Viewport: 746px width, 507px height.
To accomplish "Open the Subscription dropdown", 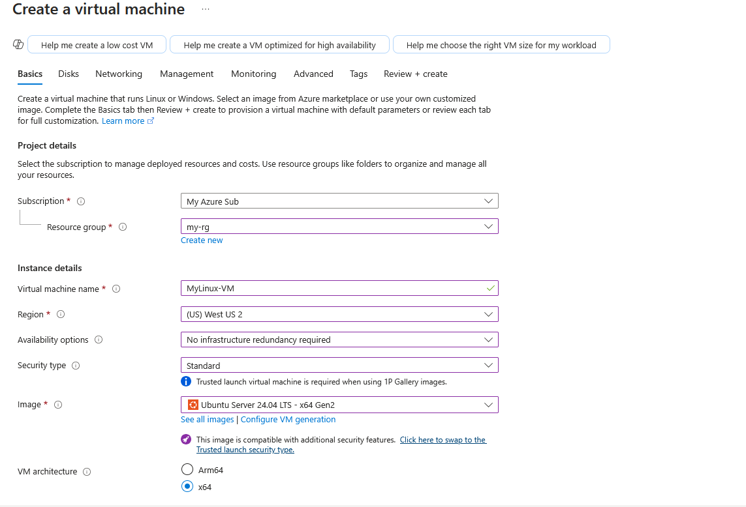I will click(x=339, y=201).
